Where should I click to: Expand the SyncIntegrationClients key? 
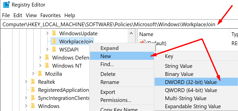(26, 98)
